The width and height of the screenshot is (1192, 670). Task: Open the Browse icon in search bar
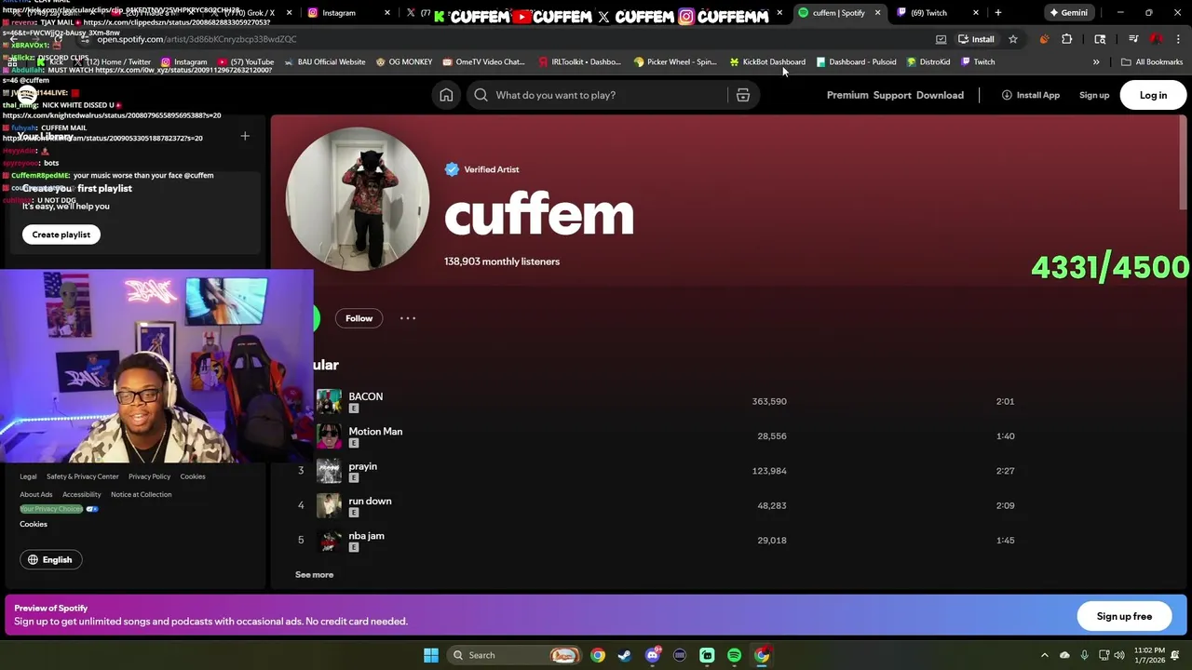(x=743, y=95)
